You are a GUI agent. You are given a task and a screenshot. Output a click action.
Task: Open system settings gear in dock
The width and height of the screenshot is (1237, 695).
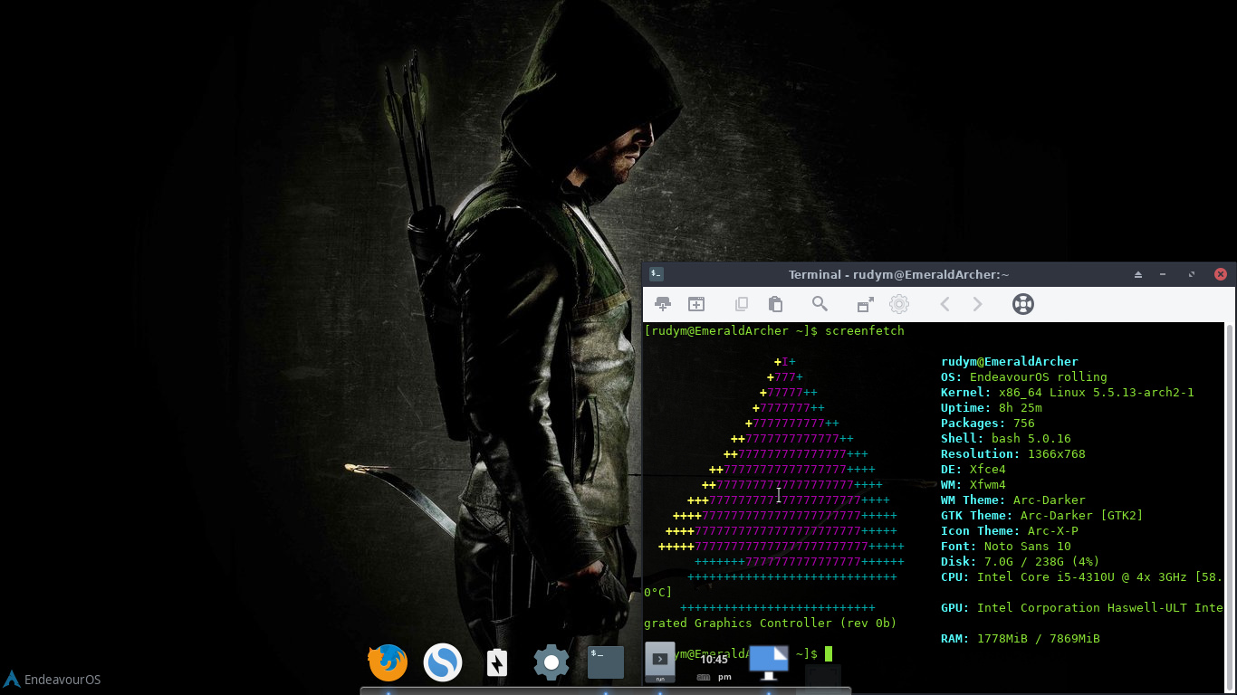[551, 663]
